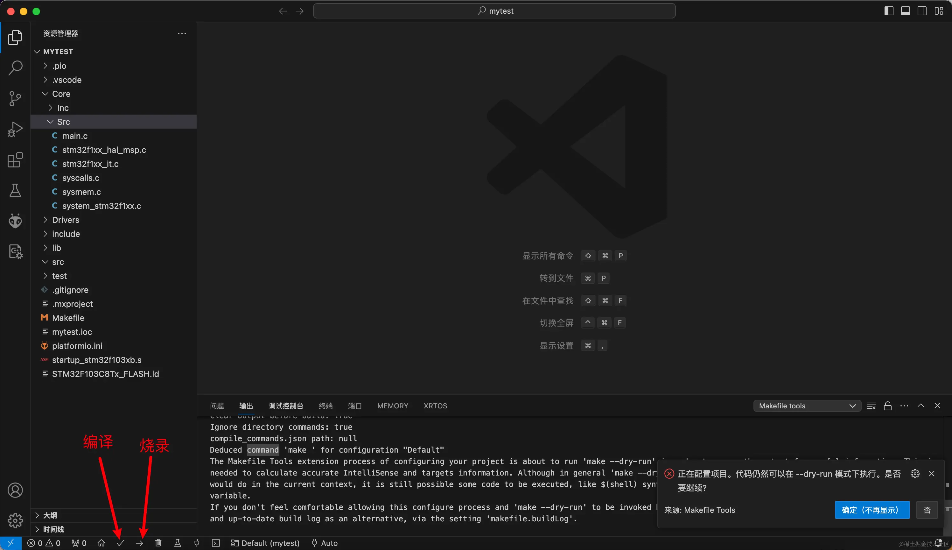This screenshot has height=550, width=952.
Task: Click the PlatformIO Build checkmark icon
Action: coord(121,543)
